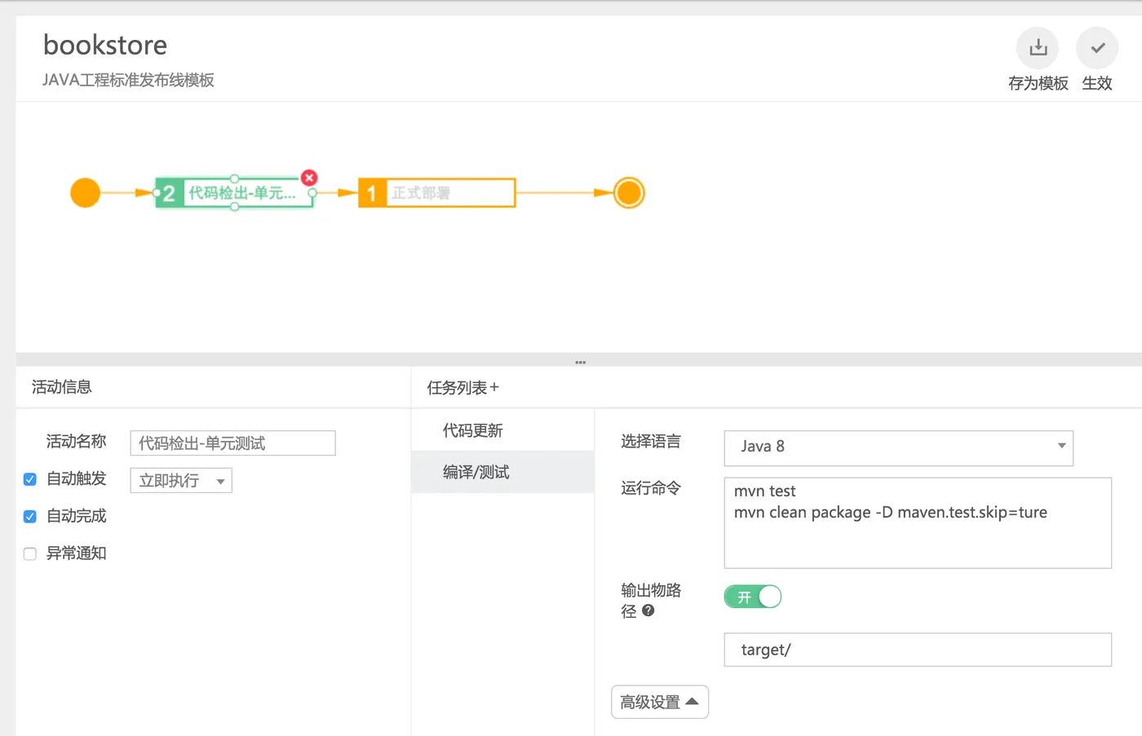Open the Java 8 language dropdown
The height and width of the screenshot is (736, 1142).
tap(898, 447)
